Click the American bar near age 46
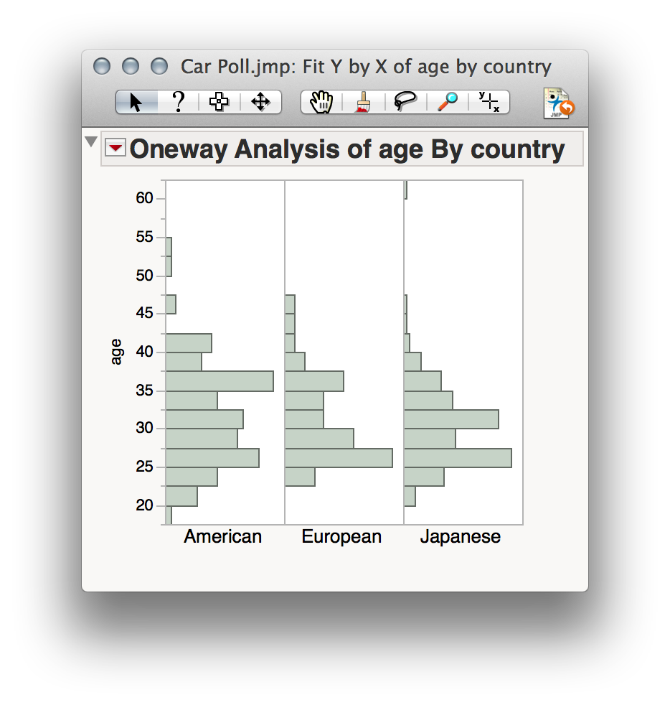Viewport: 670px width, 705px height. (x=171, y=304)
